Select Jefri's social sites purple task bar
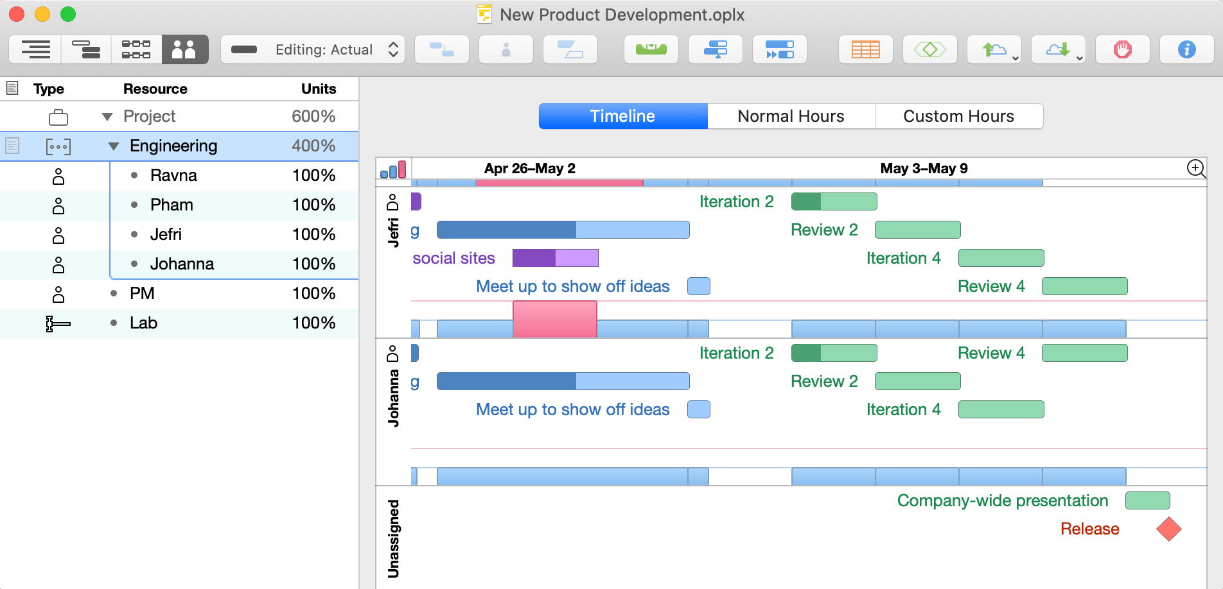1223x589 pixels. [x=556, y=258]
